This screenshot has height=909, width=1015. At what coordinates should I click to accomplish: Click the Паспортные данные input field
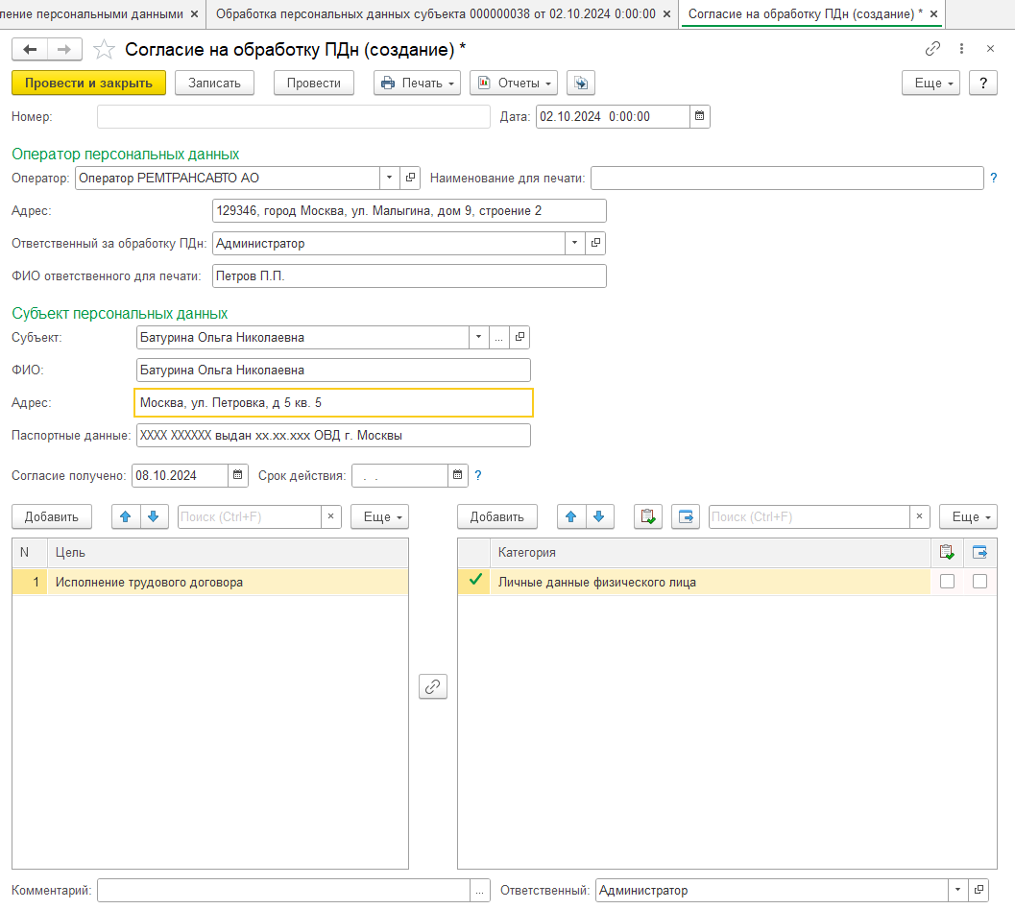(x=333, y=435)
